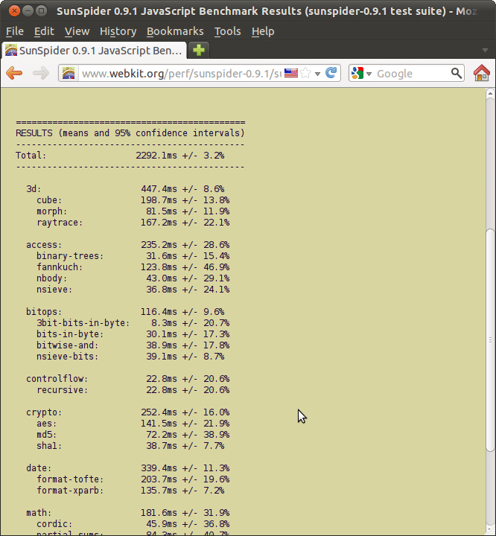496x536 pixels.
Task: Click the 'controlflow:' category row
Action: click(128, 379)
